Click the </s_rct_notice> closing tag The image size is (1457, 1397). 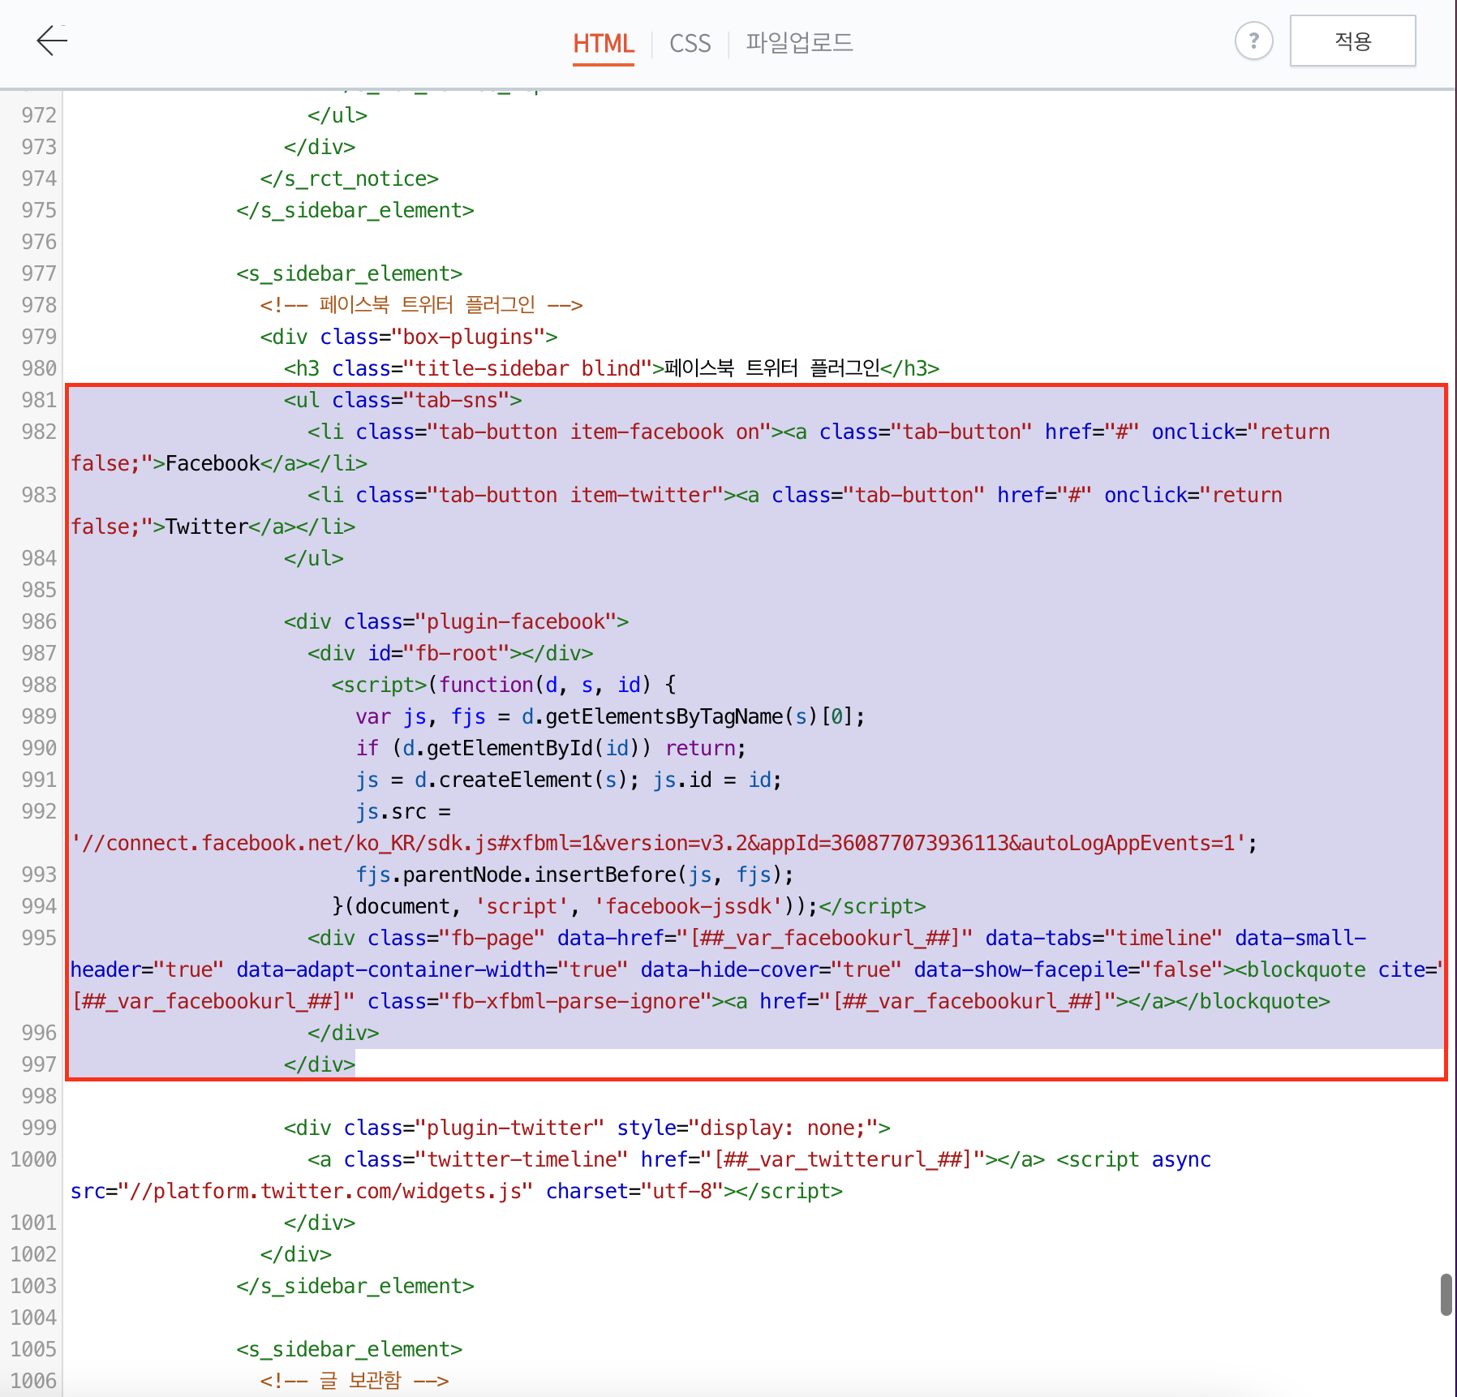(349, 178)
